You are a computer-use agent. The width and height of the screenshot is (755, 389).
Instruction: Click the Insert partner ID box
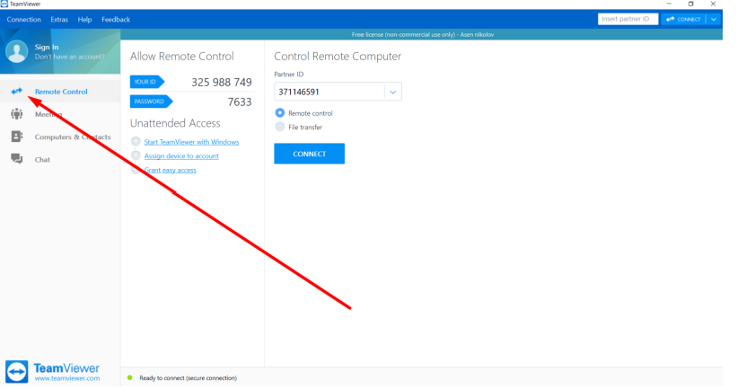click(x=628, y=19)
